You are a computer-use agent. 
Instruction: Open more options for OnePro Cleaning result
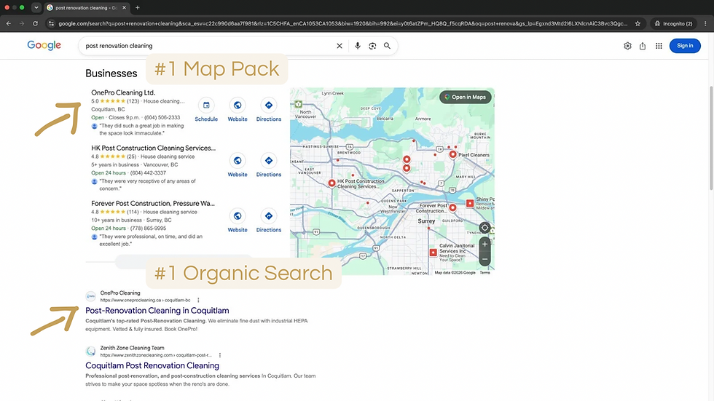pyautogui.click(x=198, y=300)
